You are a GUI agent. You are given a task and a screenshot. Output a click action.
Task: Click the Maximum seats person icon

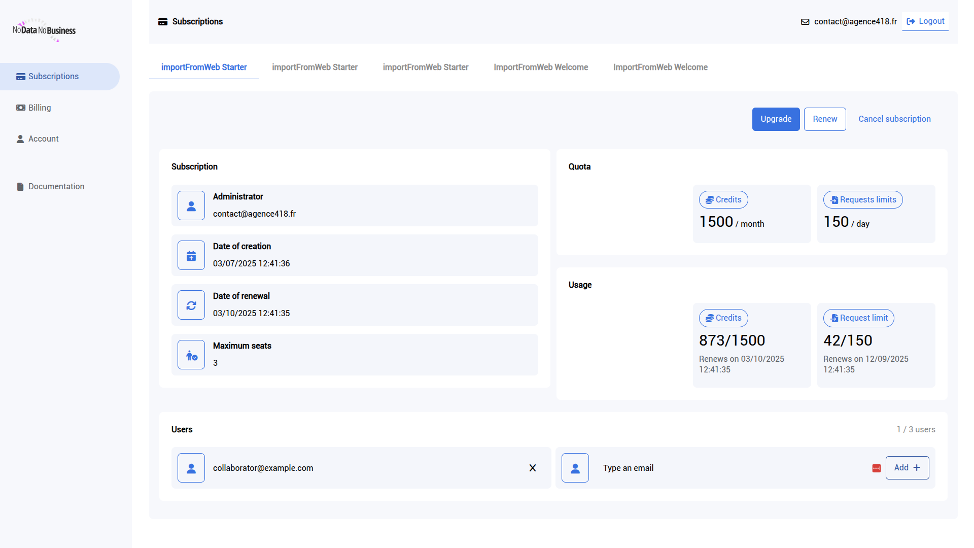click(191, 355)
